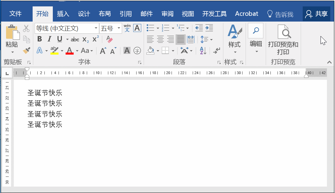Open the font name dropdown
This screenshot has width=335, height=193.
coord(96,28)
